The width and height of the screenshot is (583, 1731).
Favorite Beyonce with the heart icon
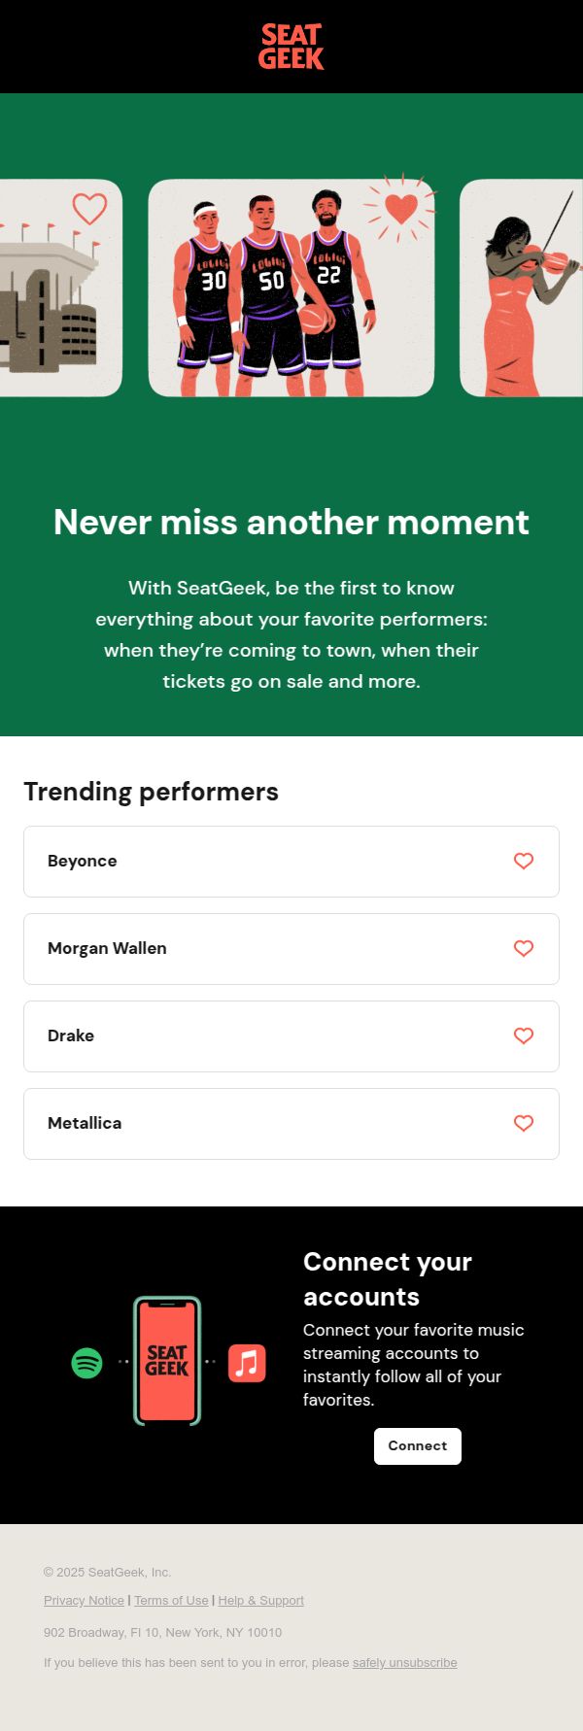[524, 861]
